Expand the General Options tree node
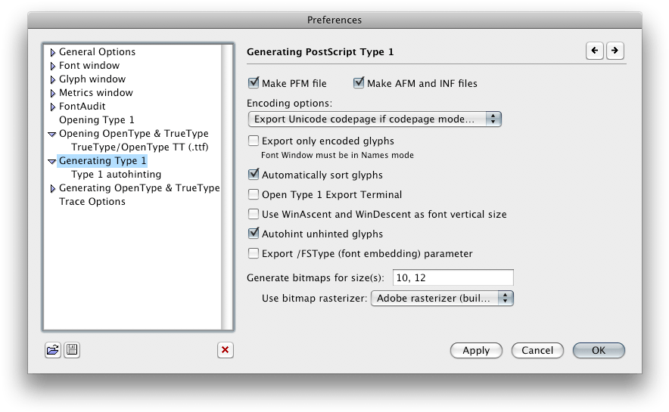 tap(52, 52)
